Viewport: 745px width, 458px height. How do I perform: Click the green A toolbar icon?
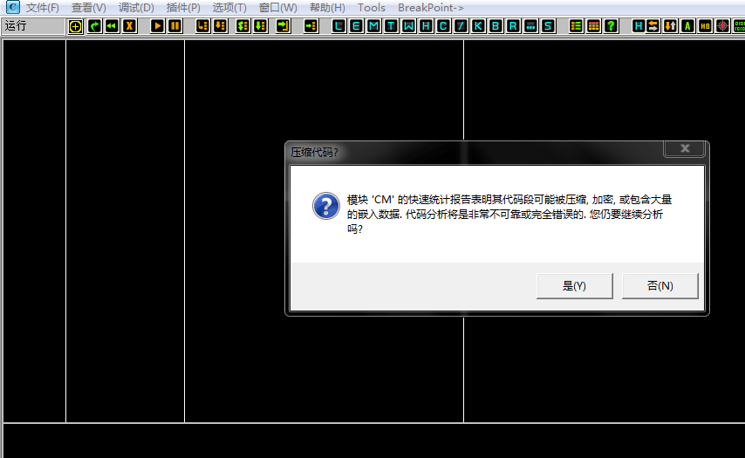coord(687,26)
